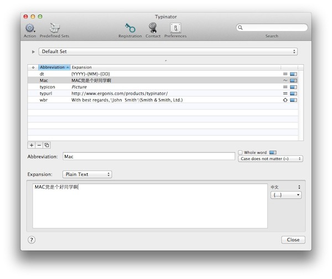This screenshot has width=332, height=279.
Task: Open the Case does not matter dropdown
Action: 271,159
